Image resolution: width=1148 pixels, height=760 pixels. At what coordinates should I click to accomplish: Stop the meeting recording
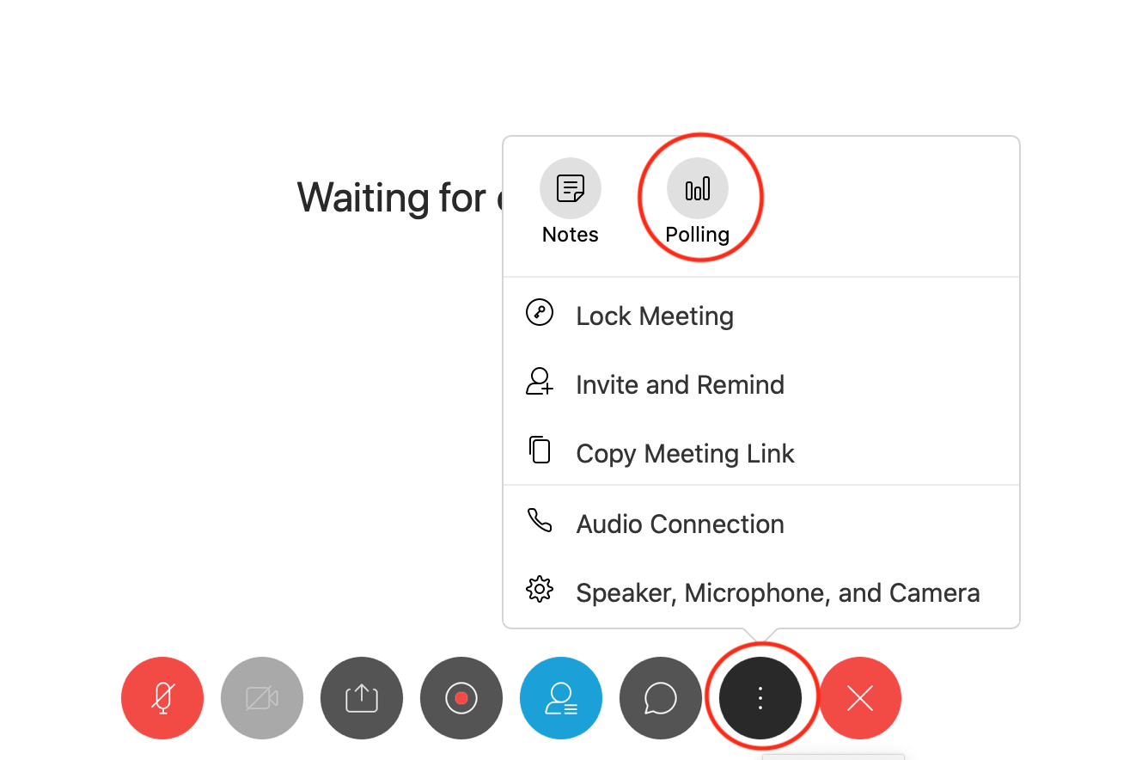pyautogui.click(x=461, y=698)
